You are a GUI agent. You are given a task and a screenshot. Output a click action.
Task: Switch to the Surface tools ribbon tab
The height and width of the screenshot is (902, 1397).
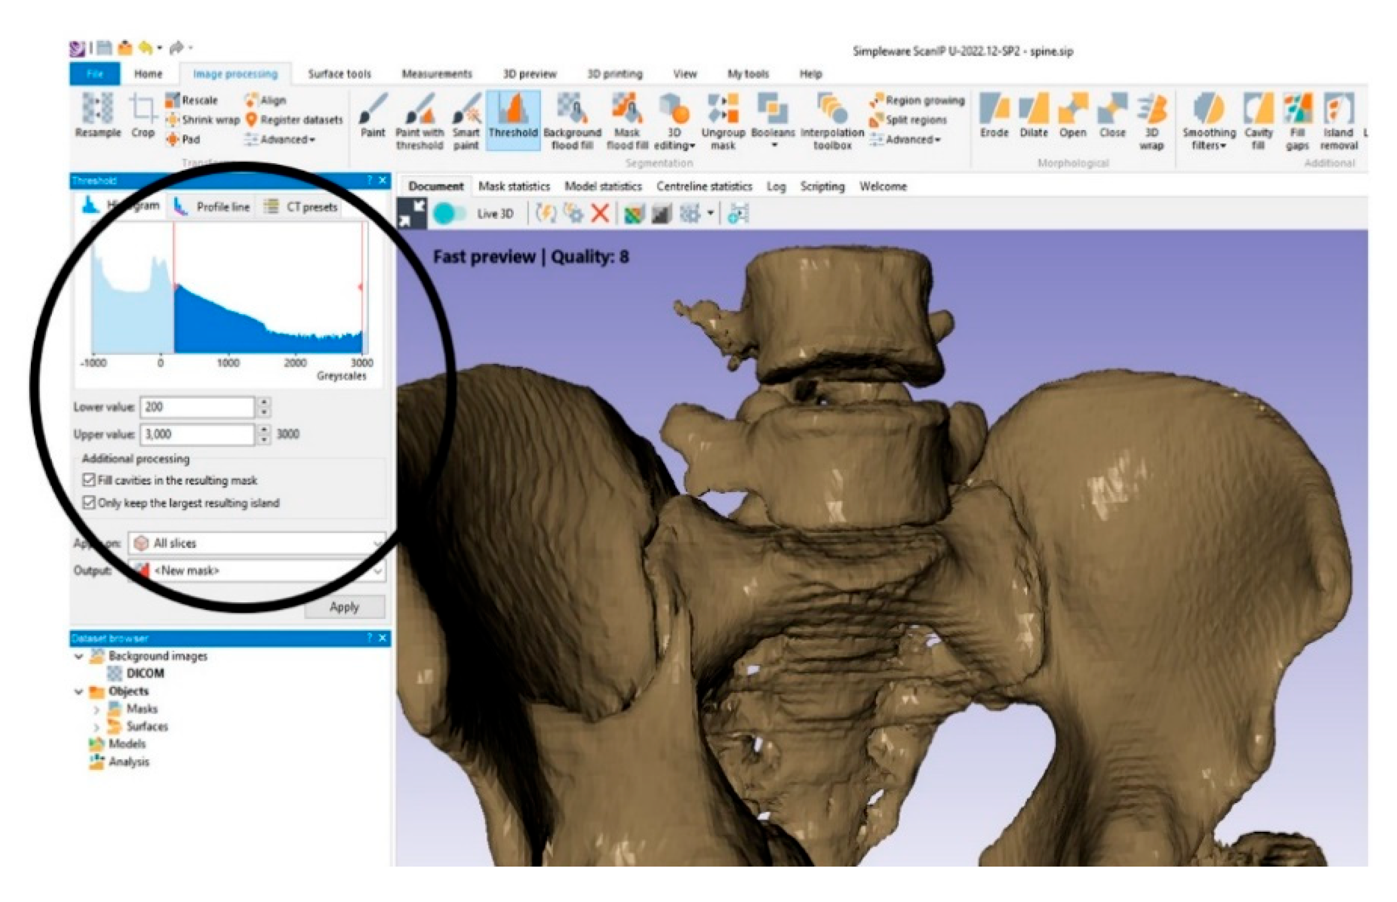coord(339,74)
